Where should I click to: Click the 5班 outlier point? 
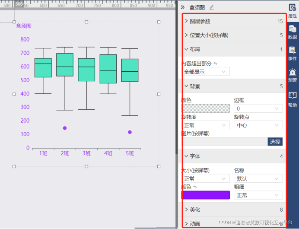(130, 132)
